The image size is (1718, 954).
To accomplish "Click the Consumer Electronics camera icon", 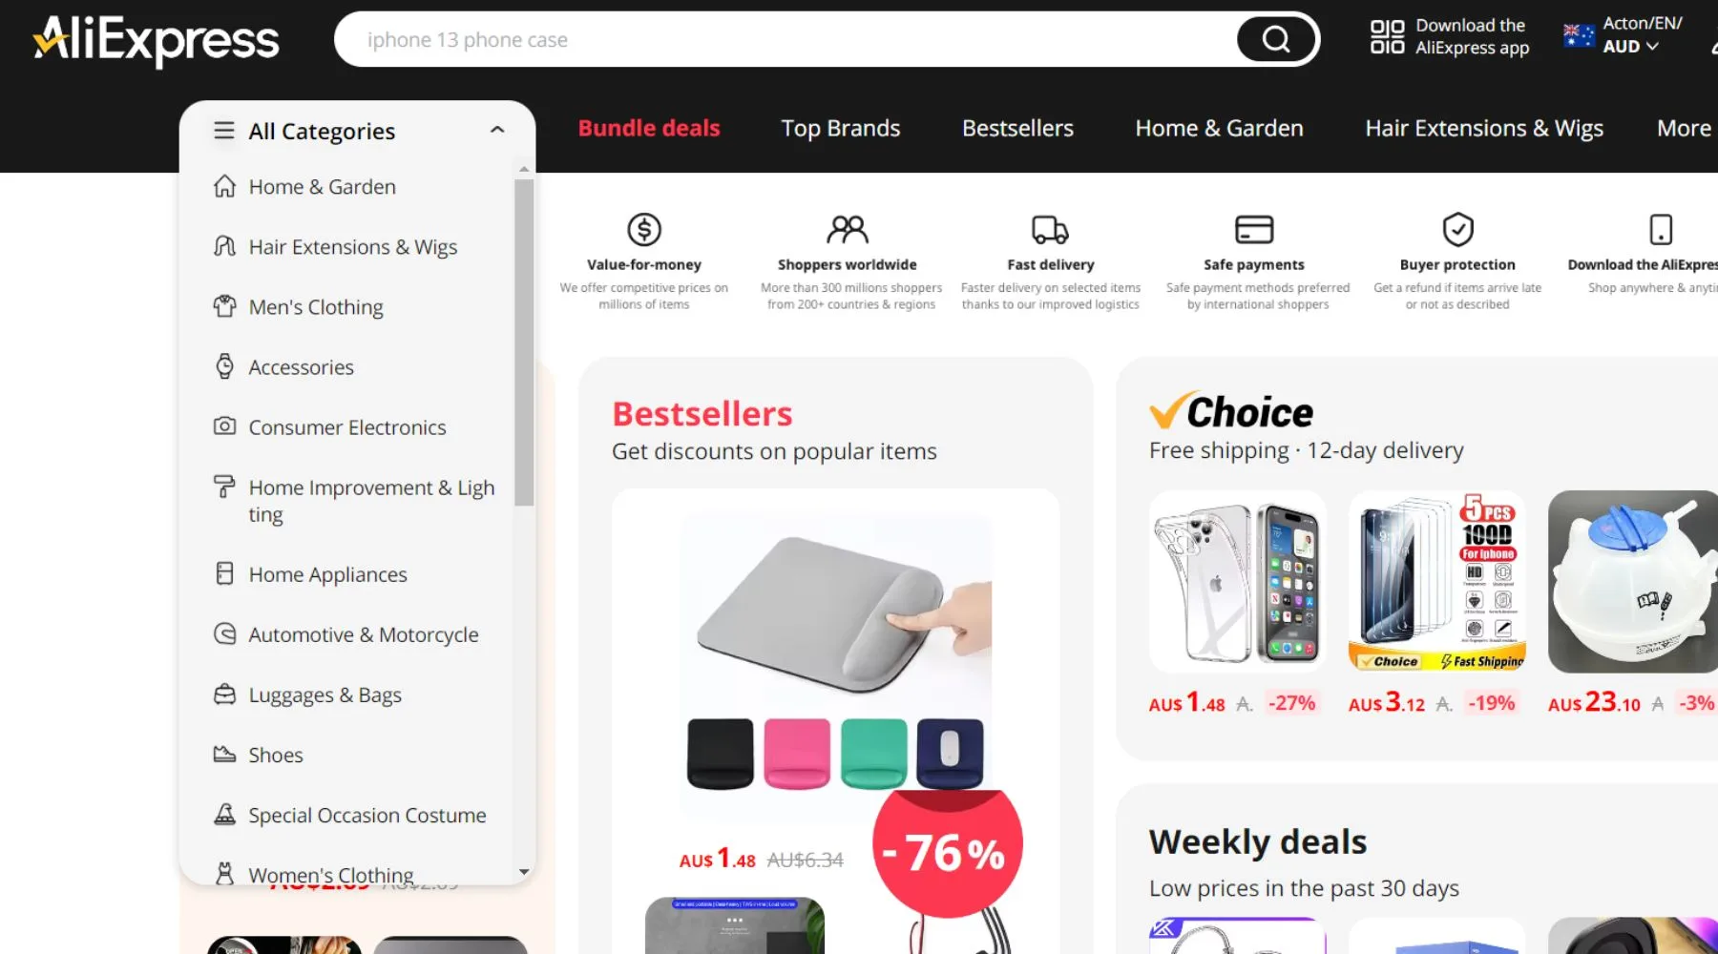I will click(x=224, y=426).
